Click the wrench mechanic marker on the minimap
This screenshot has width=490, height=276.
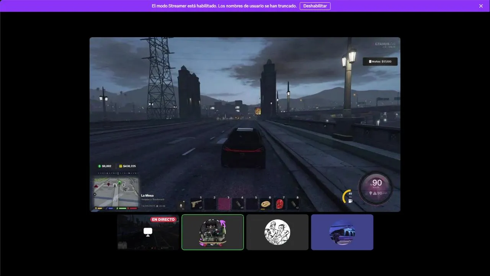[x=125, y=189]
